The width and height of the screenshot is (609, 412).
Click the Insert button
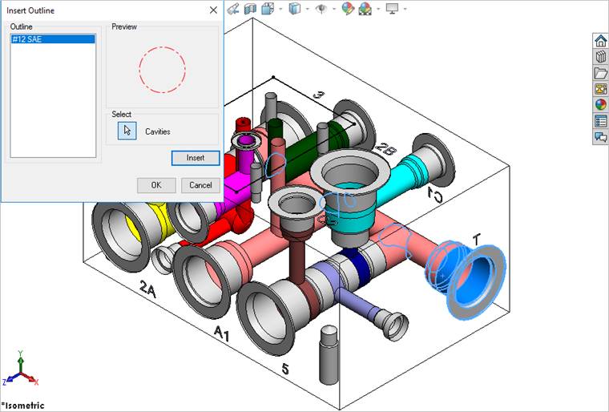tap(196, 158)
